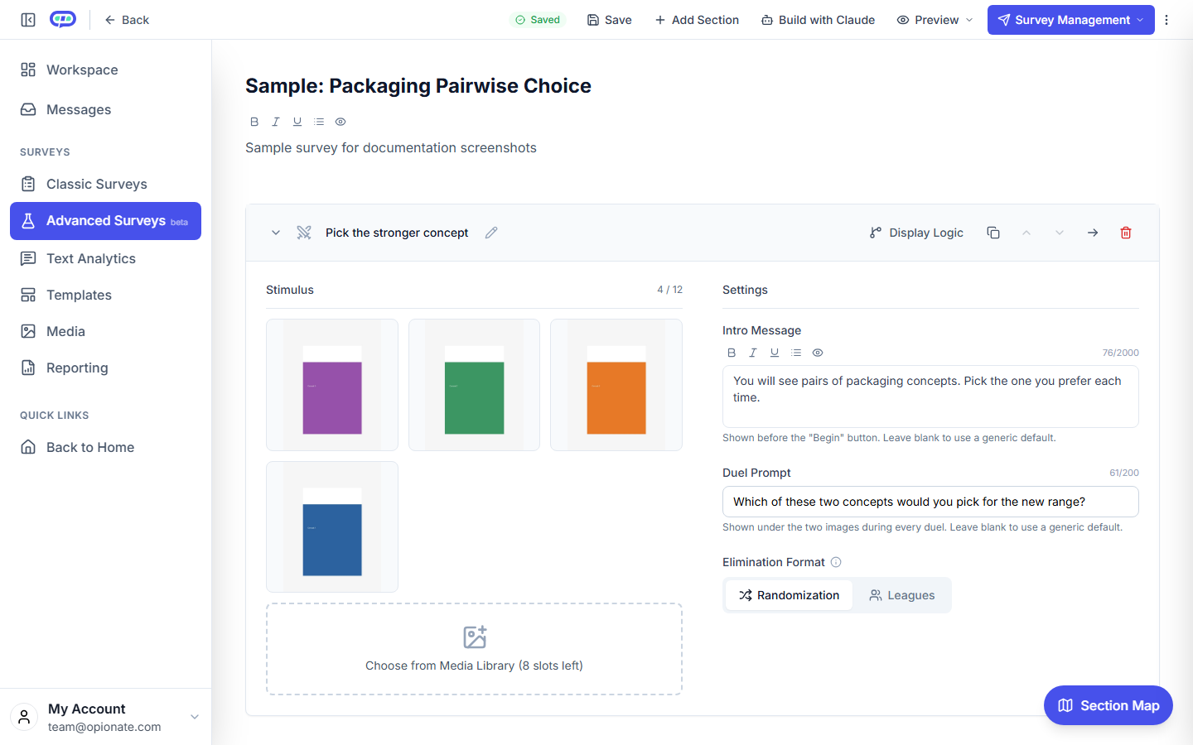The height and width of the screenshot is (745, 1193).
Task: Select Advanced Surveys beta
Action: (105, 221)
